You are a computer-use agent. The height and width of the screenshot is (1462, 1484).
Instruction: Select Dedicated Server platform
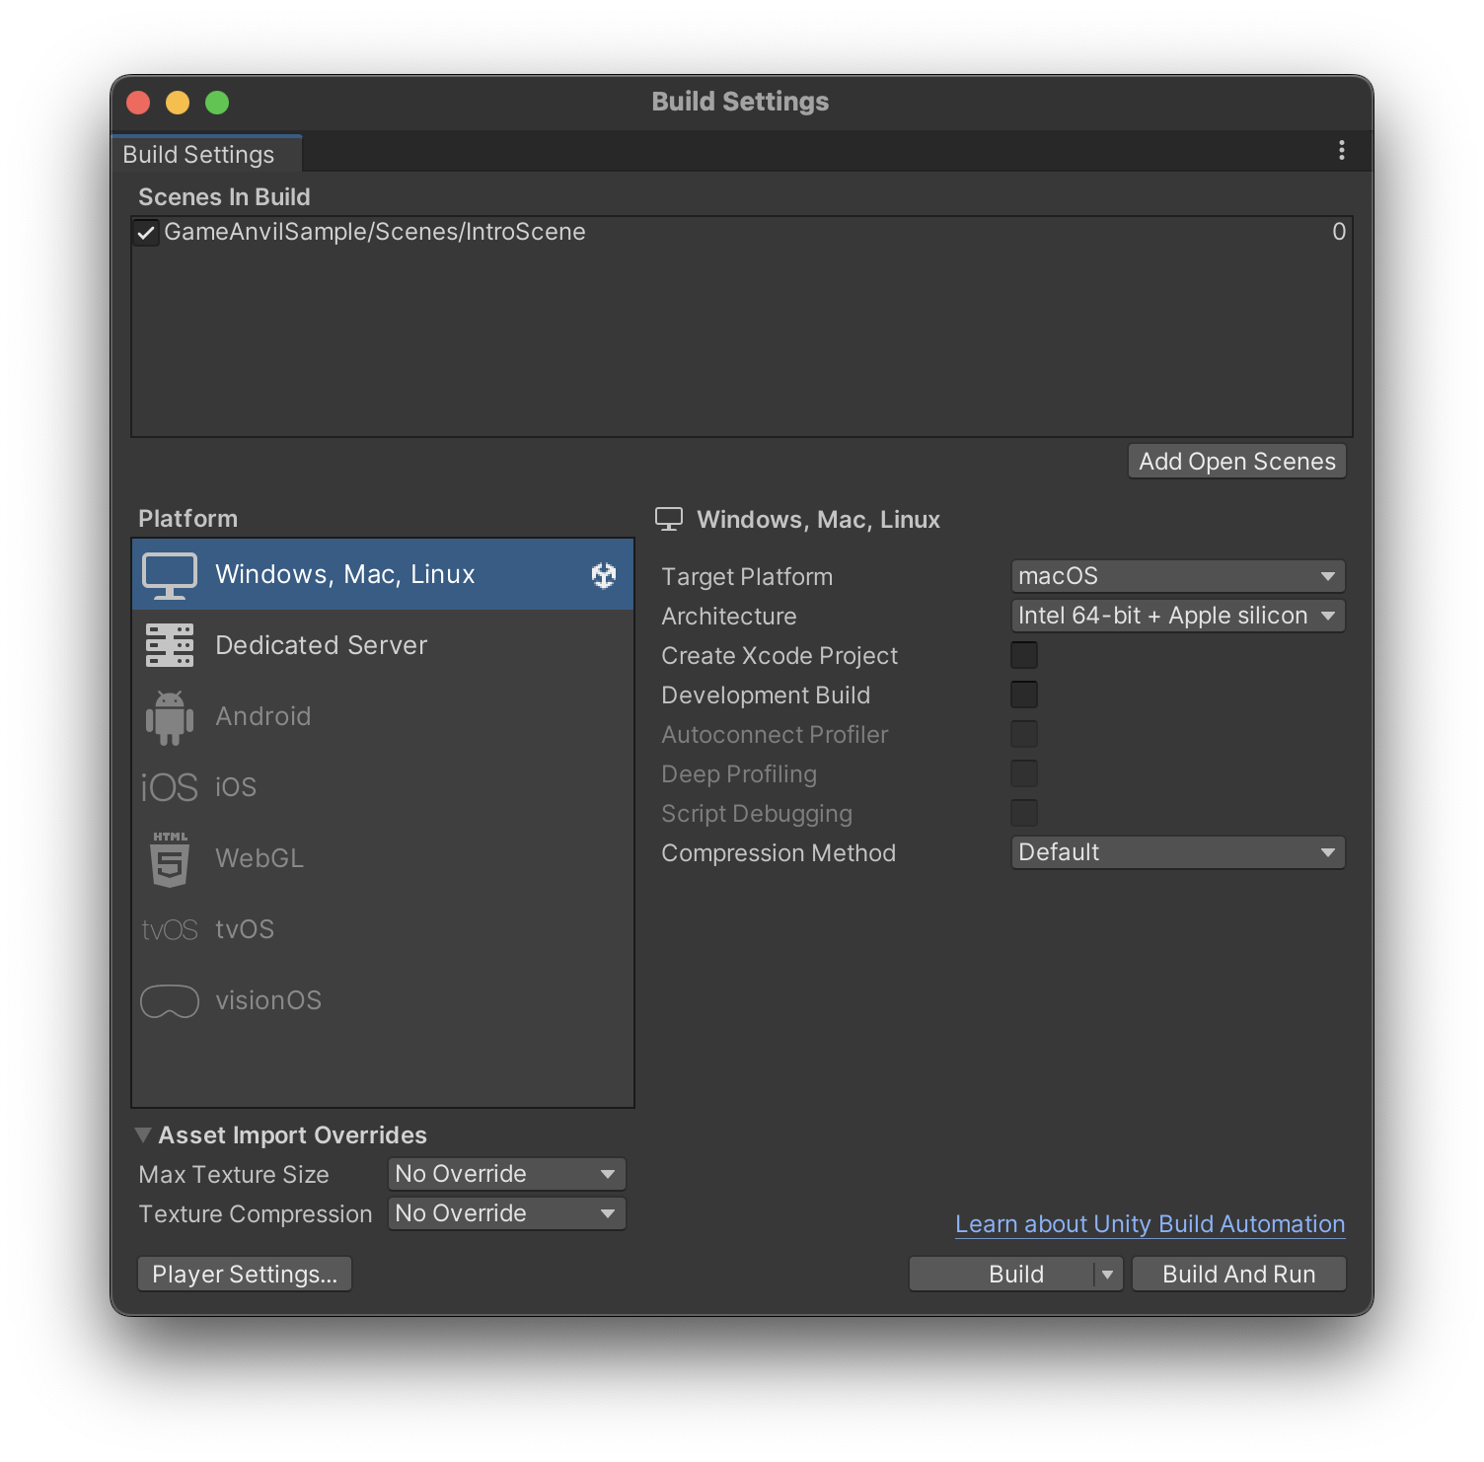[383, 645]
